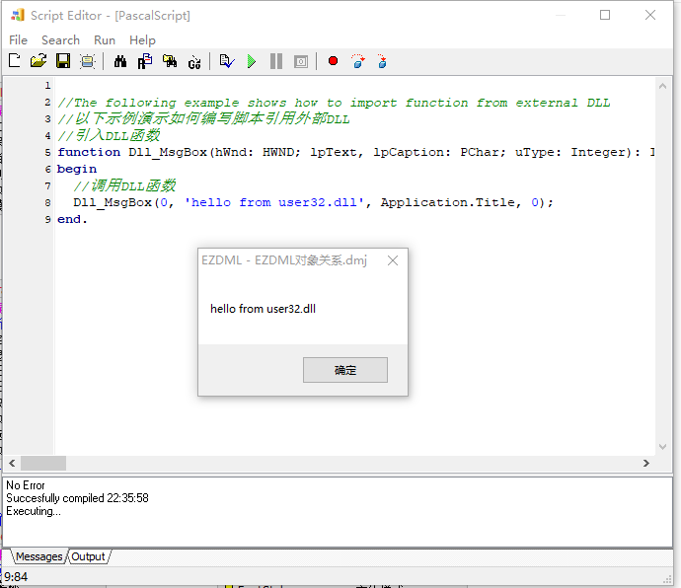The image size is (681, 588).
Task: Open the Search menu
Action: point(60,39)
